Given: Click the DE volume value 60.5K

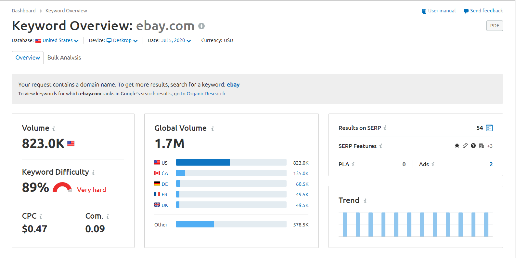Looking at the screenshot, I should (302, 184).
